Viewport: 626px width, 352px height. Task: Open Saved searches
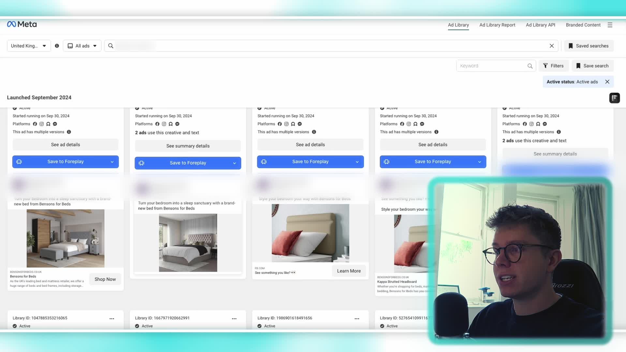589,46
